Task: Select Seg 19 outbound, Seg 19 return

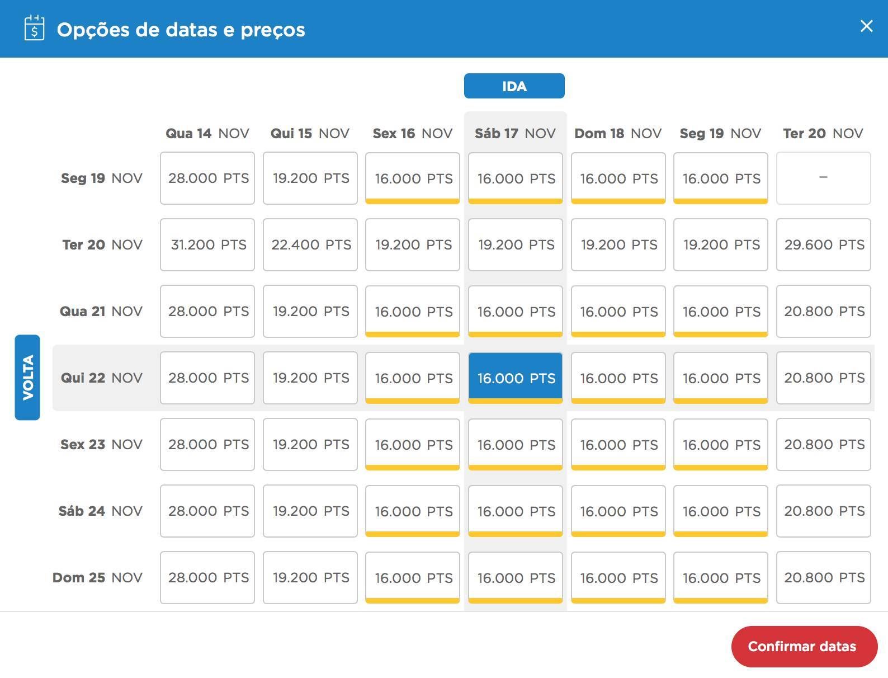Action: (721, 178)
